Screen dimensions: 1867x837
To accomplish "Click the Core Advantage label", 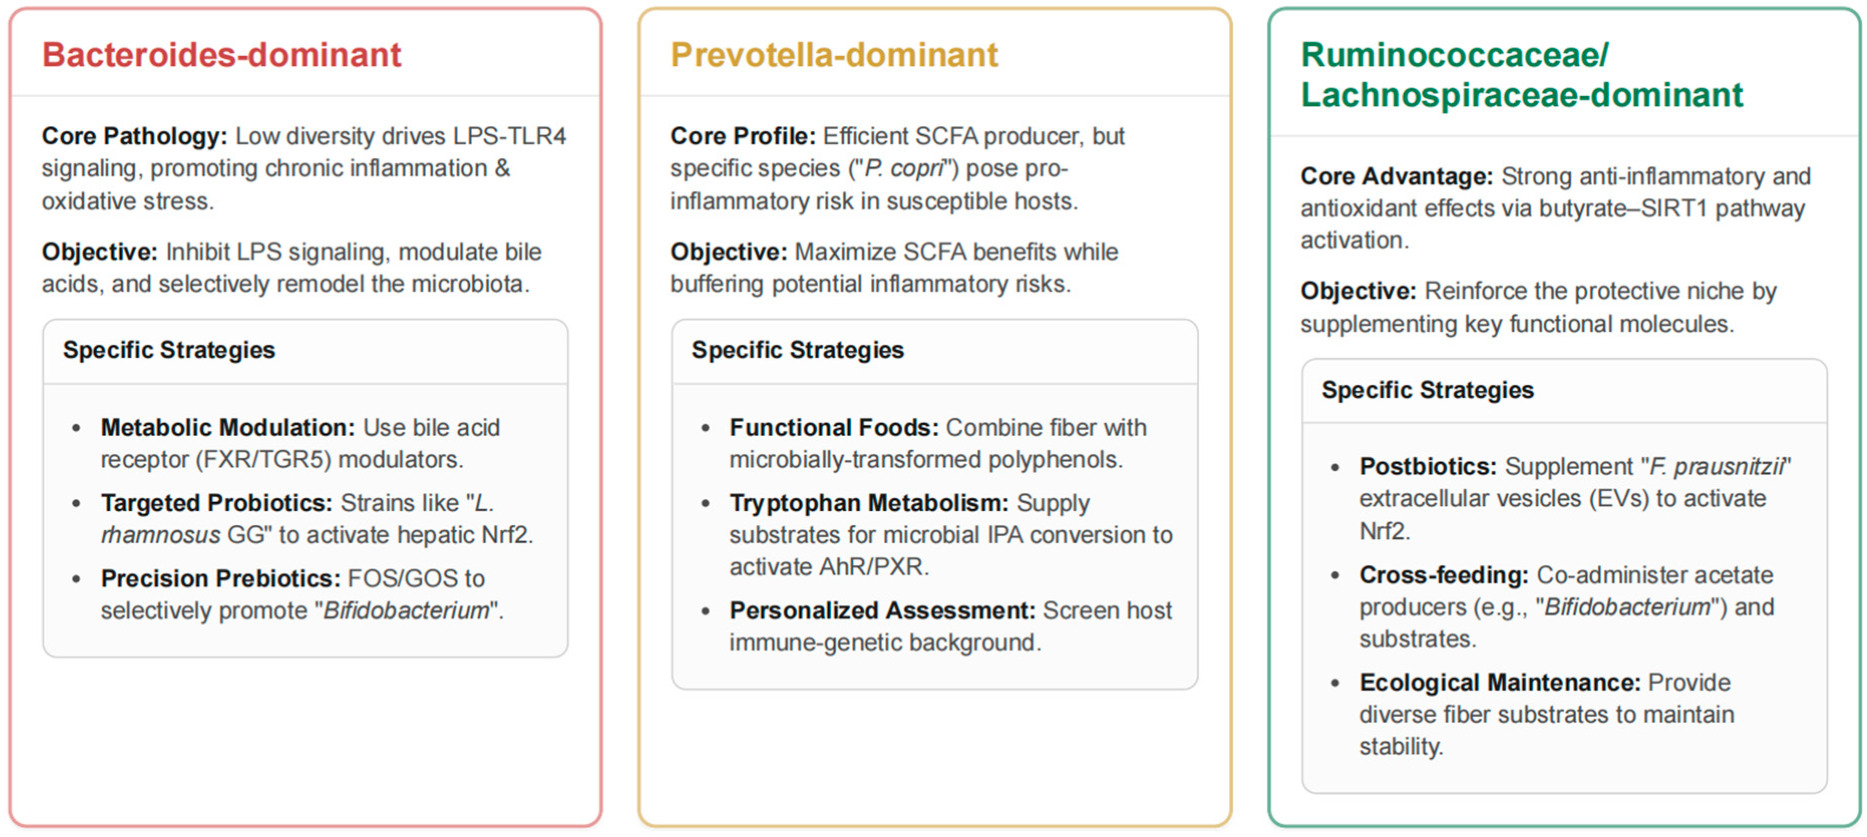I will (x=1396, y=176).
